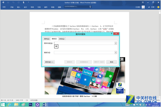The image size is (161, 107).
Task: Click the 查找下一处(F) button
Action: pos(99,62)
